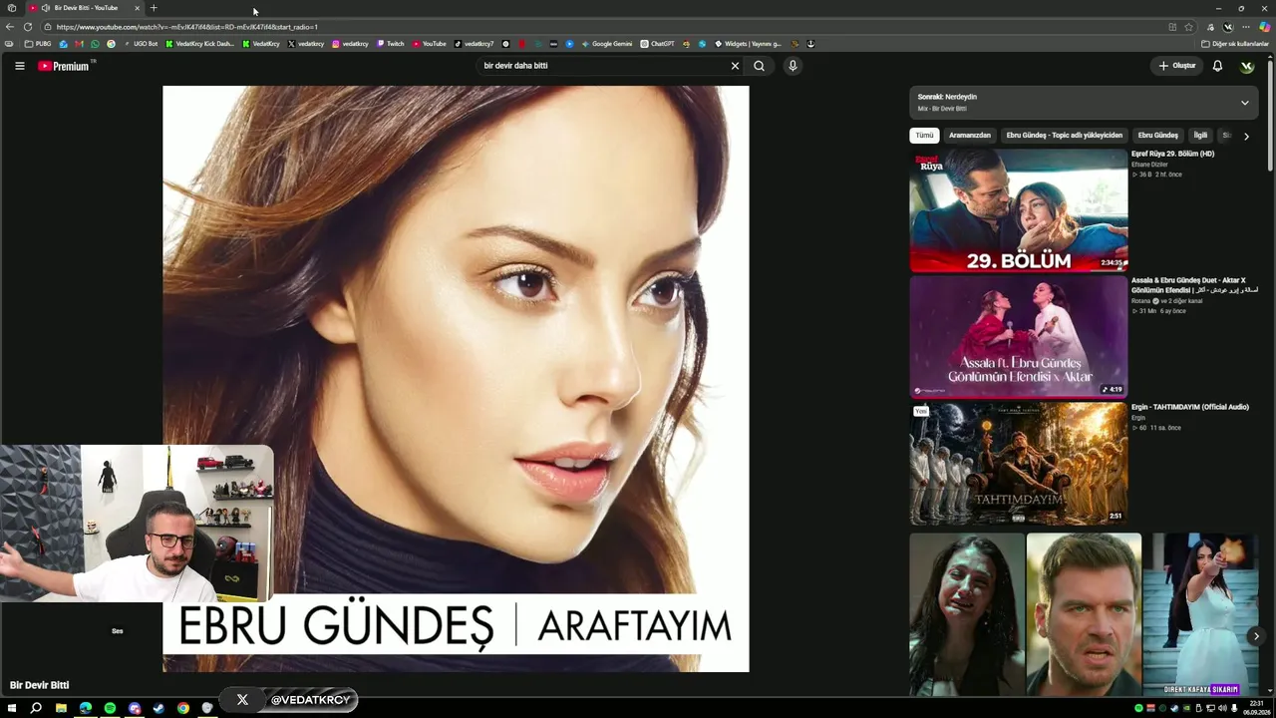
Task: Click in the YouTube search input field
Action: click(x=603, y=66)
